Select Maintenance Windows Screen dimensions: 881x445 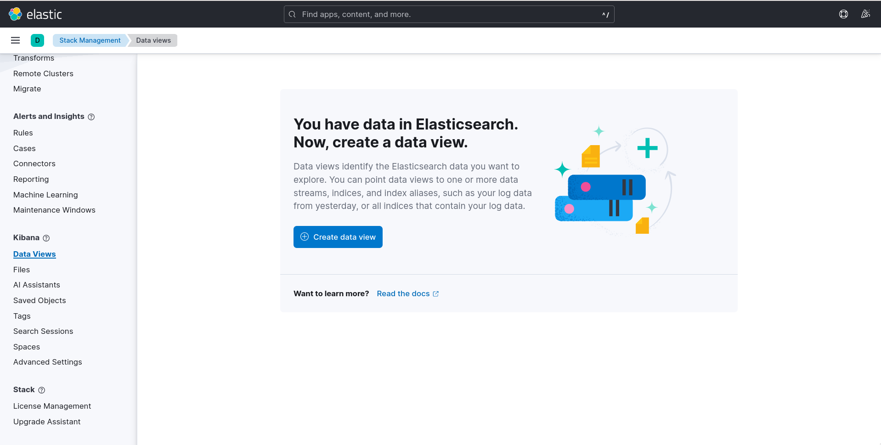point(54,210)
